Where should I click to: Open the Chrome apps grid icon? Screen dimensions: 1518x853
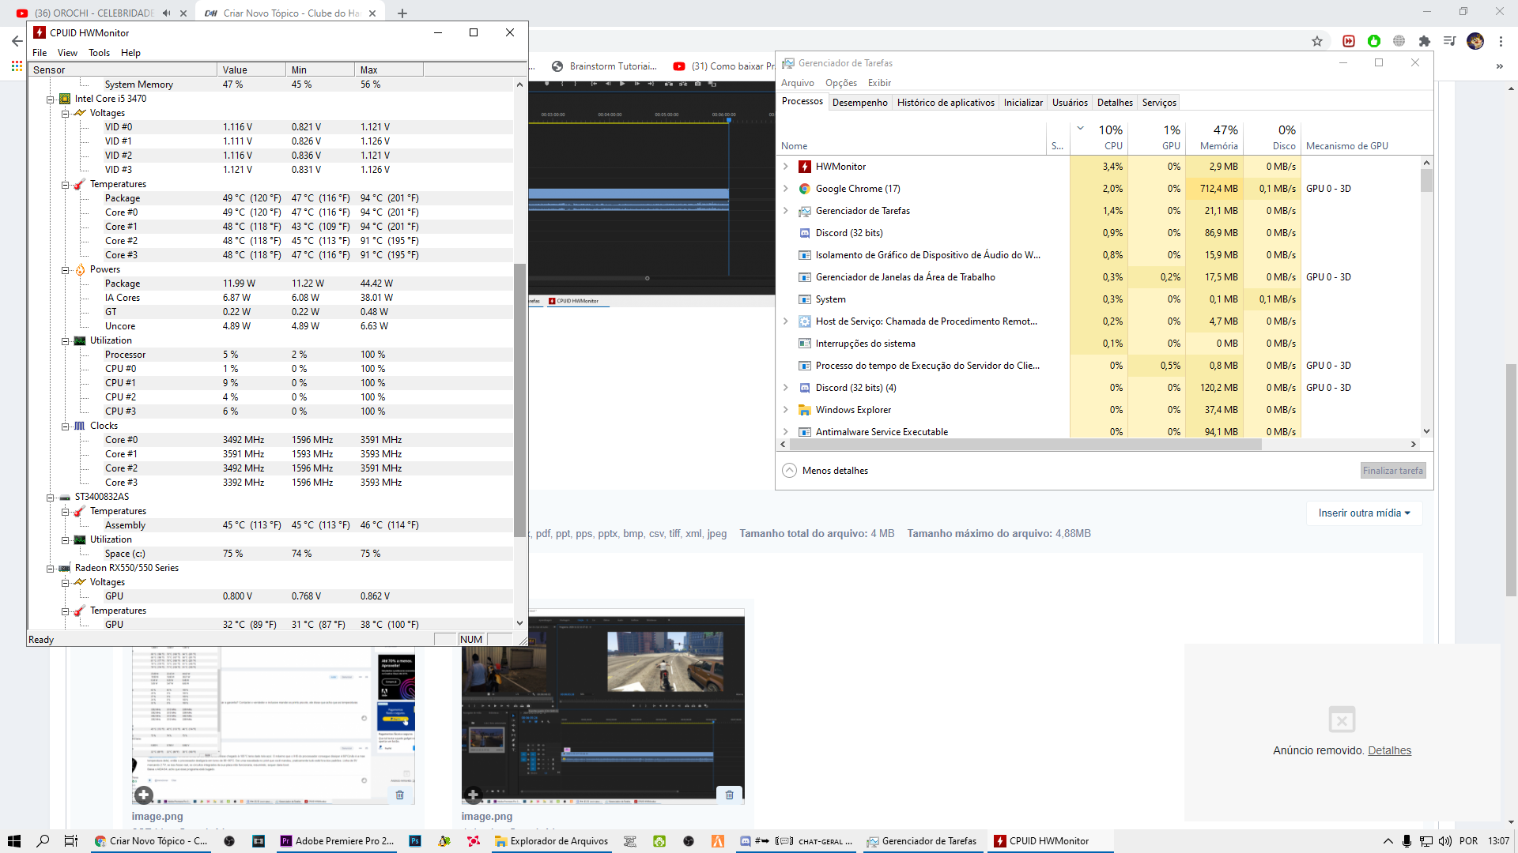(x=17, y=66)
